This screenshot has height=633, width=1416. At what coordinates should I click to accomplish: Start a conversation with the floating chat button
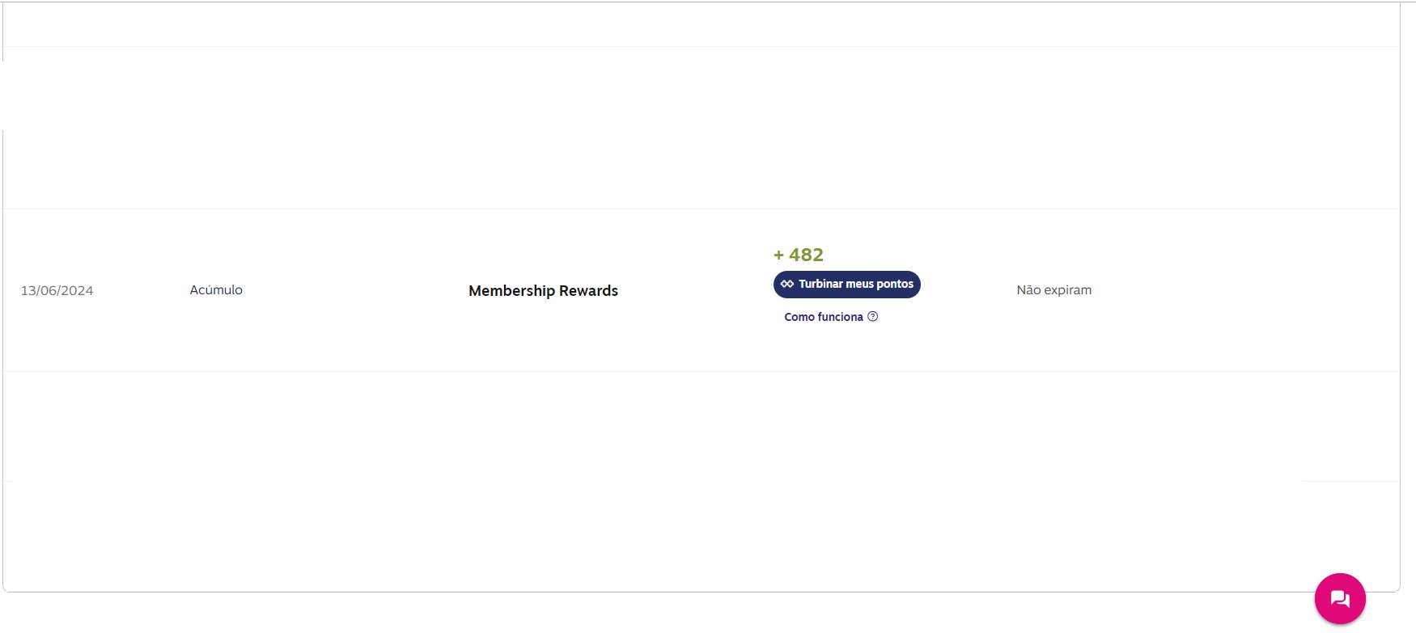[1340, 598]
